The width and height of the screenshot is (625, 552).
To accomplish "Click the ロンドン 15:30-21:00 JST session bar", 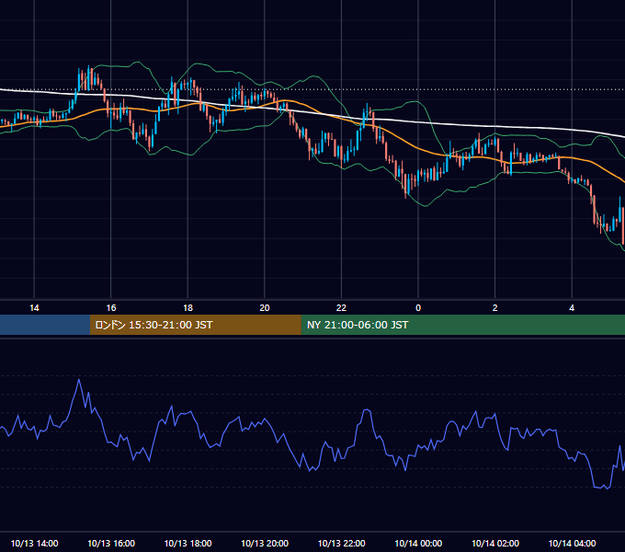I will click(195, 325).
